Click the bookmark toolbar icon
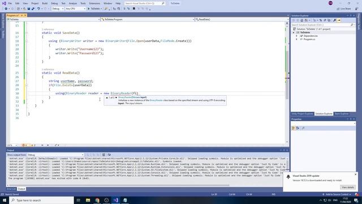 pos(134,9)
